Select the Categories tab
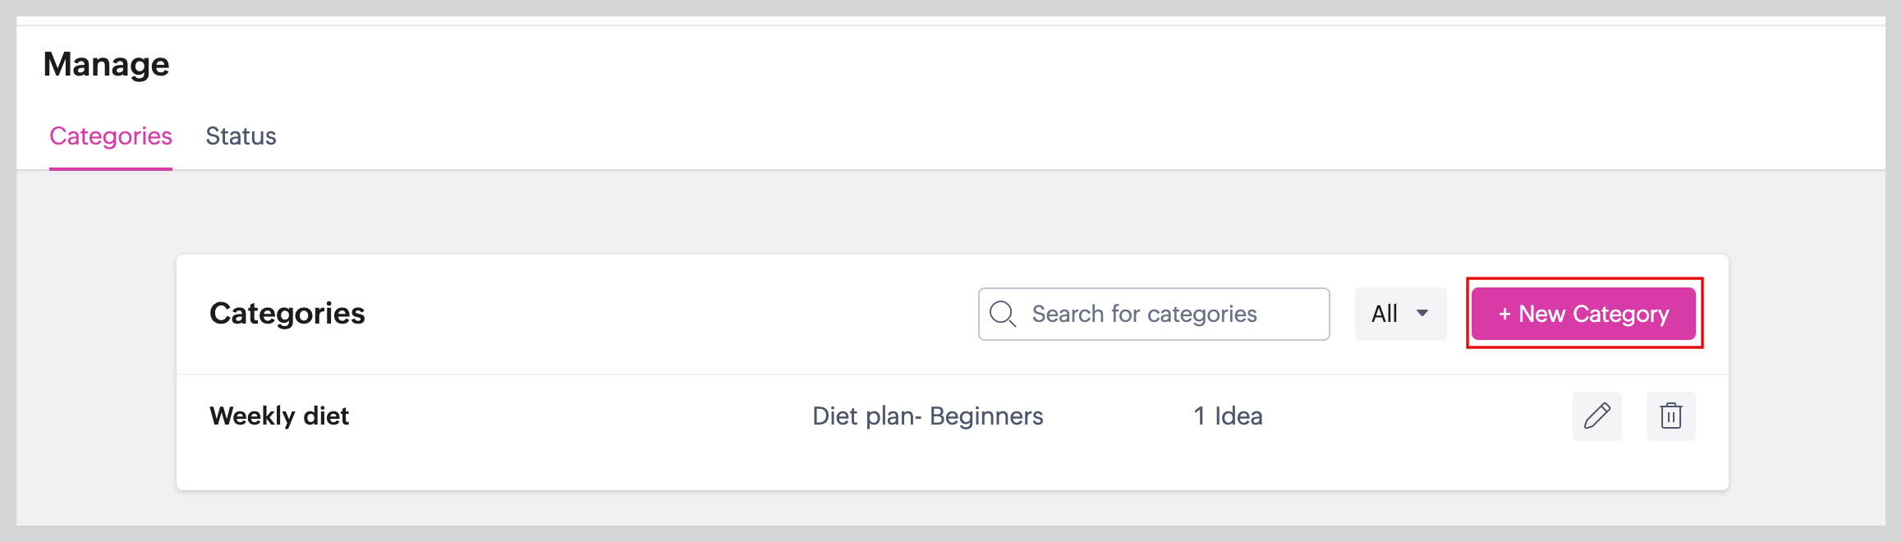 point(111,136)
